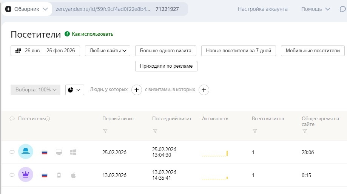Apply the Мобильные посетители filter
Screen dimensions: 347x194
[313, 51]
